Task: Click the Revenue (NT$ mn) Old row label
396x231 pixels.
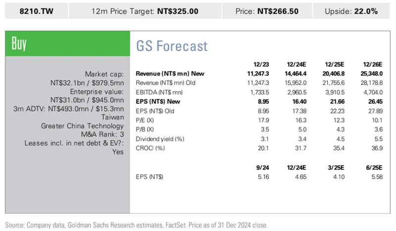Action: (x=168, y=83)
